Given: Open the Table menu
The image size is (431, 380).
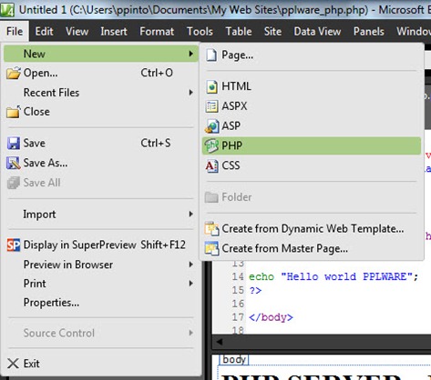Looking at the screenshot, I should pos(239,31).
